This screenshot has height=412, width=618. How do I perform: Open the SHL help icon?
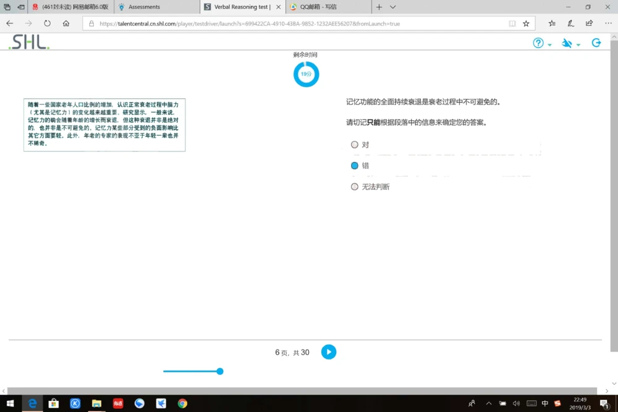[537, 43]
